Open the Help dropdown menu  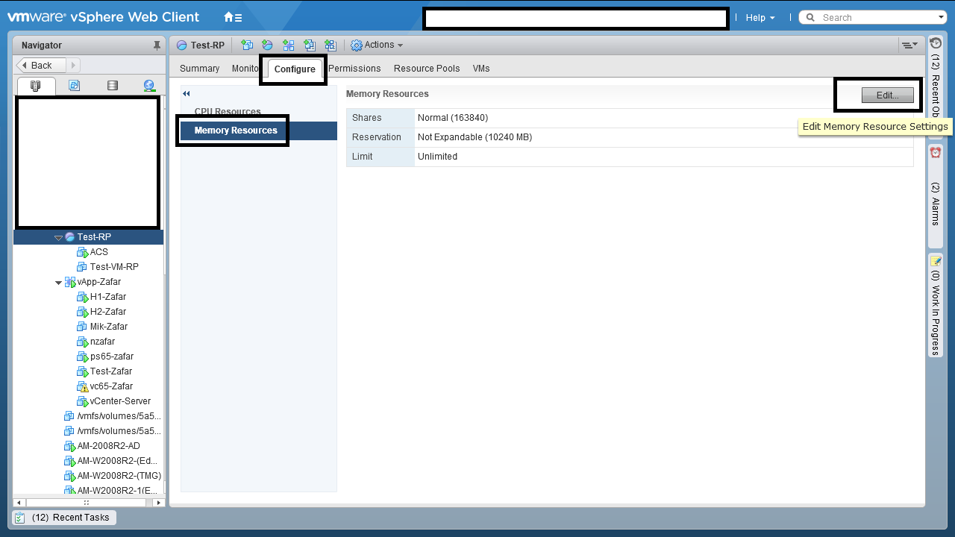(x=760, y=17)
